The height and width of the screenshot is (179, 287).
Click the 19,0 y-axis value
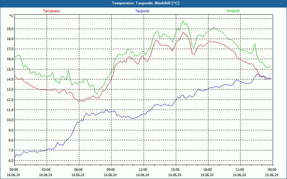click(10, 29)
